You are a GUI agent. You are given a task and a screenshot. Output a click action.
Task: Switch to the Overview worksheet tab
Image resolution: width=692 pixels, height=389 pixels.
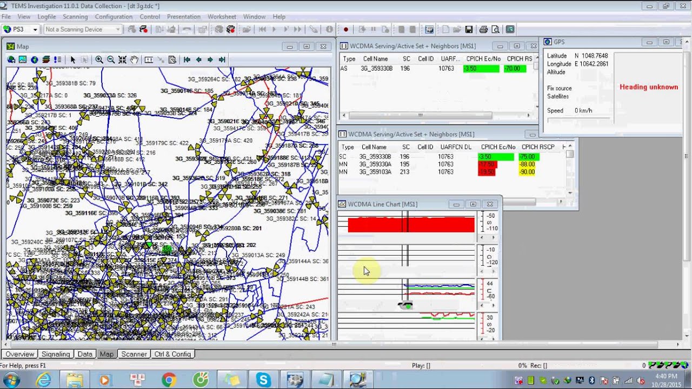[x=19, y=354]
